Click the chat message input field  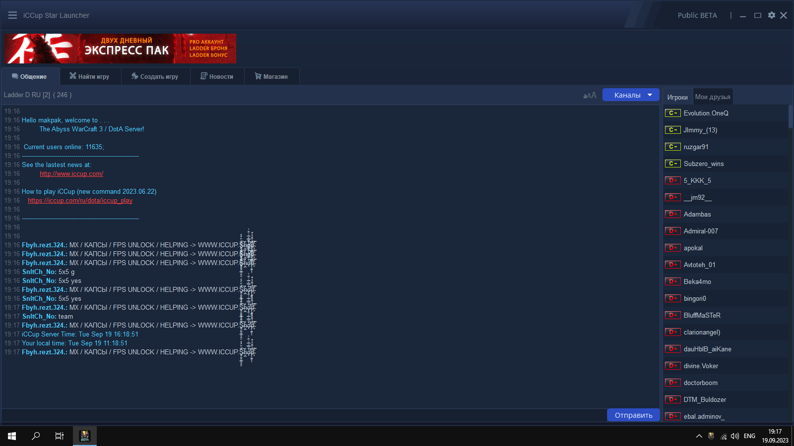click(304, 415)
